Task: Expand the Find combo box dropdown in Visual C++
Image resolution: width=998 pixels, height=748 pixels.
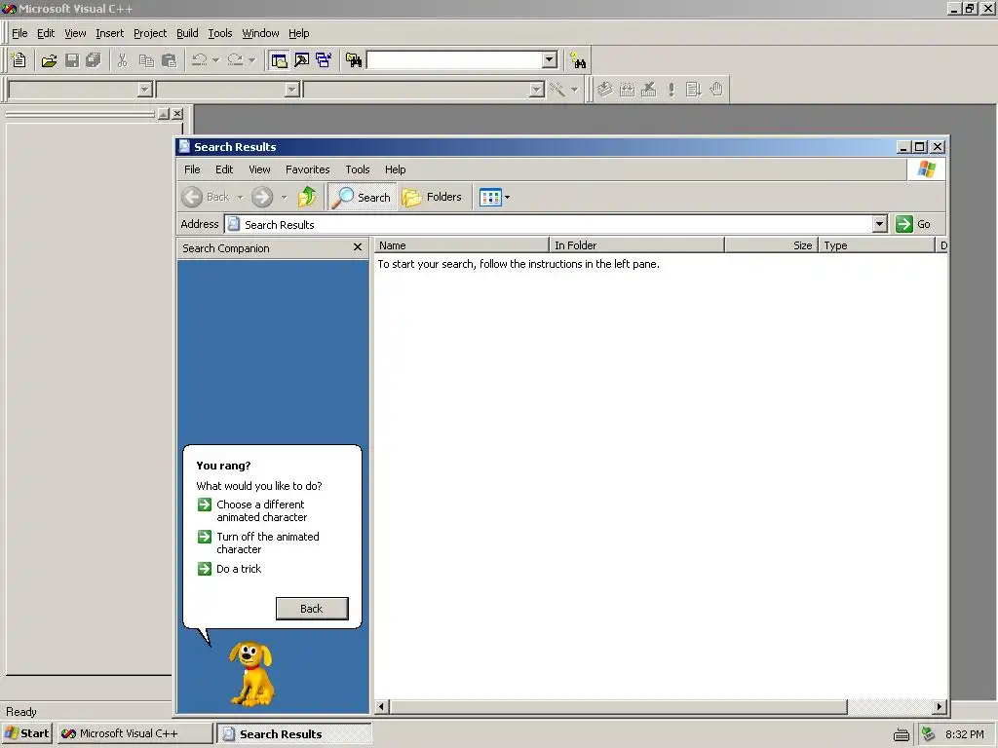Action: [x=550, y=59]
